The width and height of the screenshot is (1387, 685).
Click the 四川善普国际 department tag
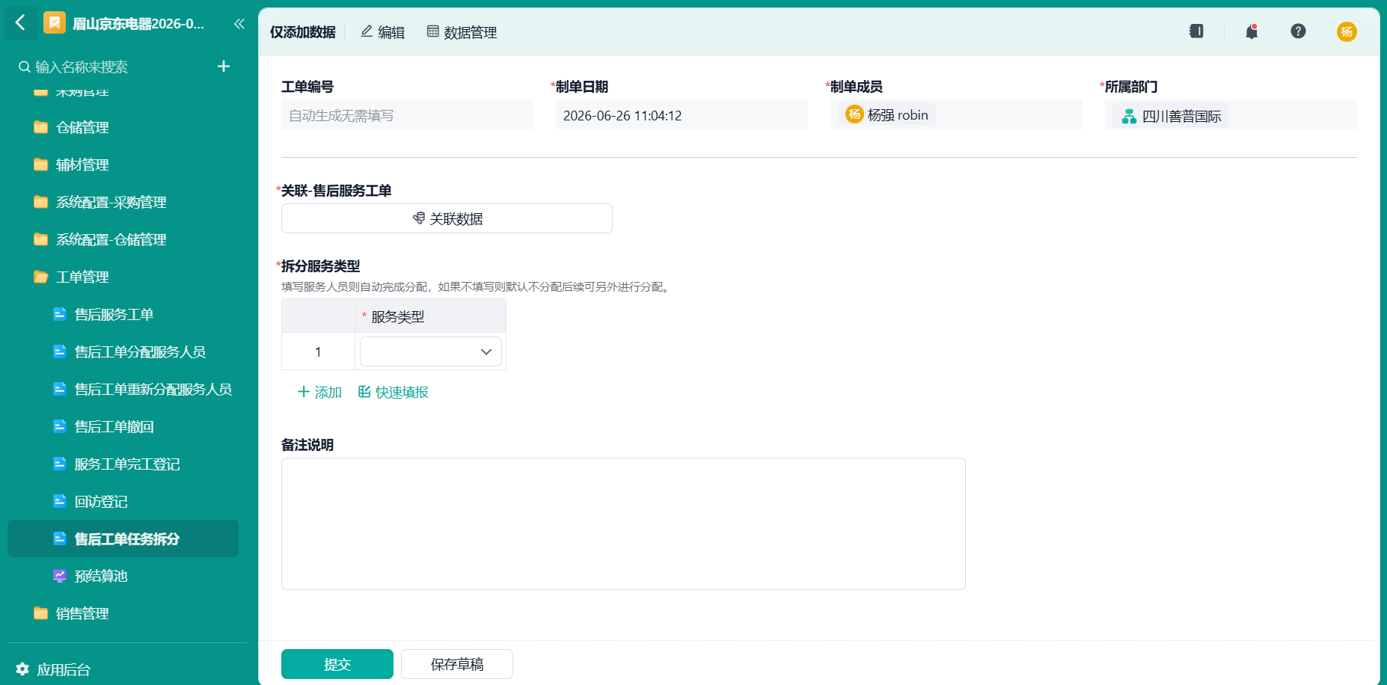tap(1171, 116)
